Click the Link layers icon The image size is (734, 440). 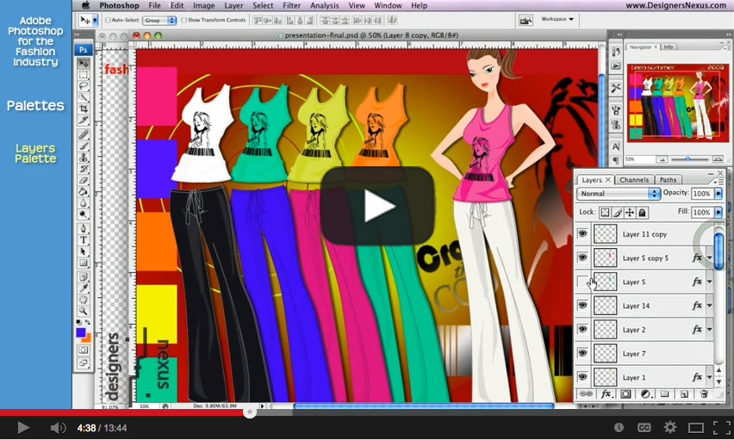click(586, 394)
